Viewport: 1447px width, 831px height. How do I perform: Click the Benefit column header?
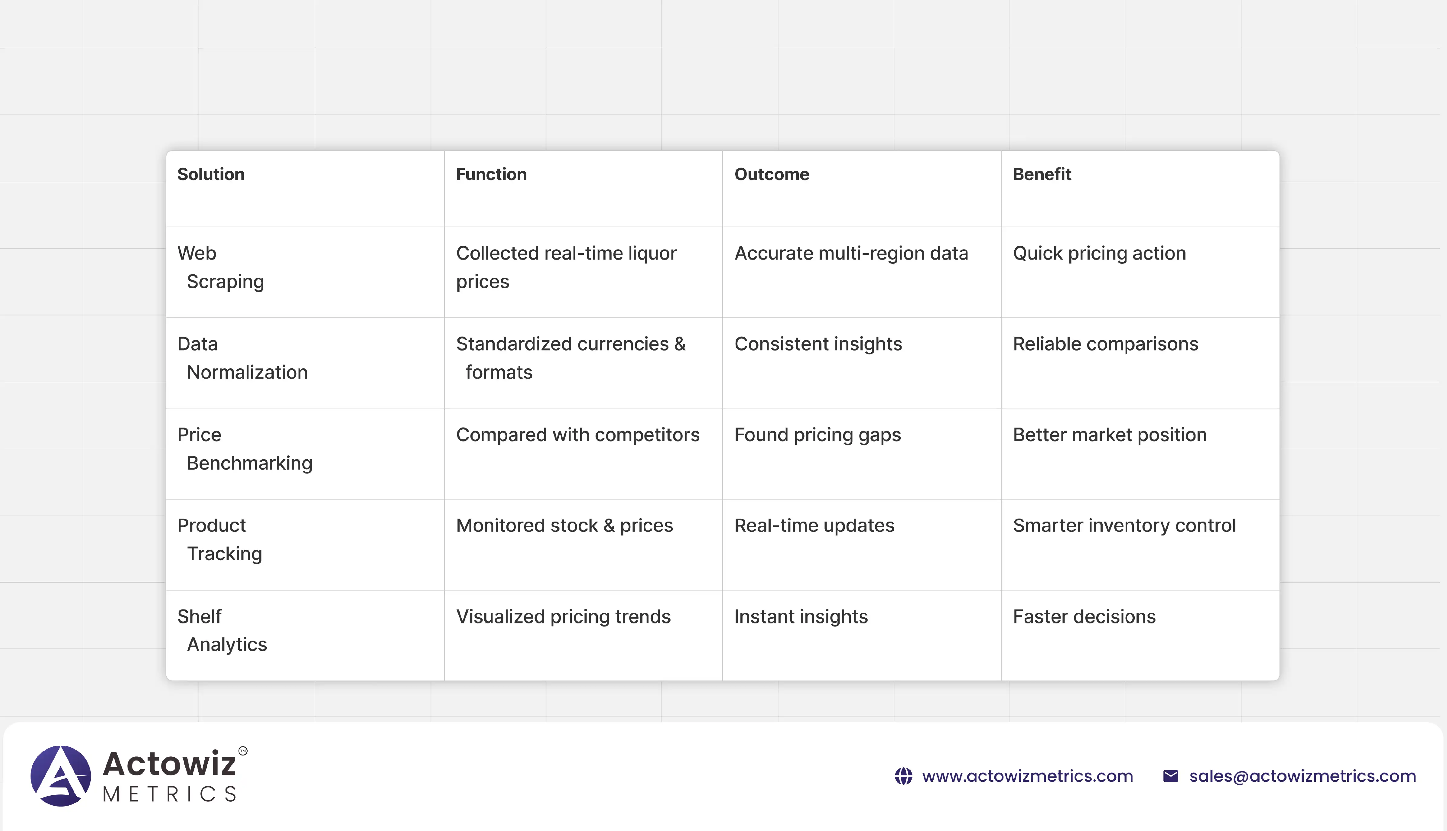coord(1042,175)
